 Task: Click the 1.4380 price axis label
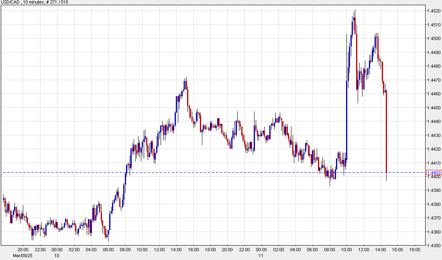434,204
